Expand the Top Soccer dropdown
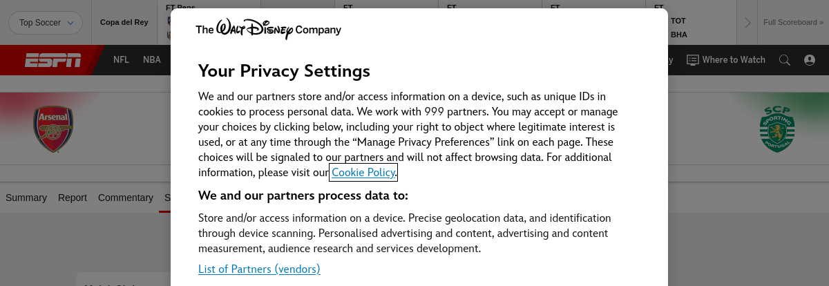 click(x=46, y=23)
